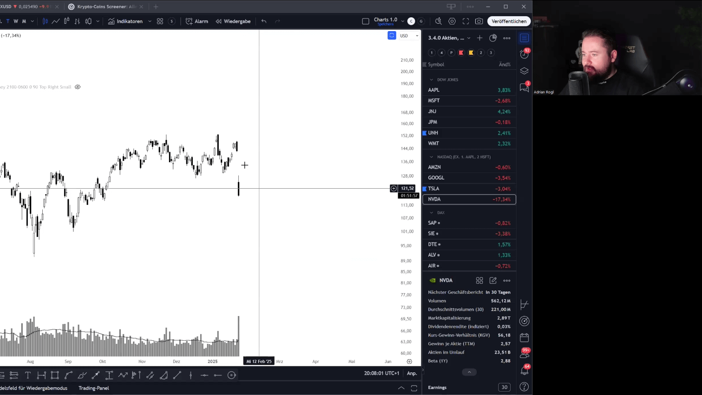The image size is (702, 395).
Task: Select the line chart type icon
Action: click(56, 21)
